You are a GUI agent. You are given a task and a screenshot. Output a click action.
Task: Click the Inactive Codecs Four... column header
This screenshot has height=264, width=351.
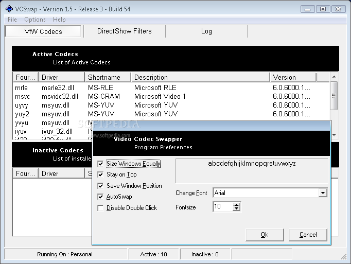(x=26, y=173)
